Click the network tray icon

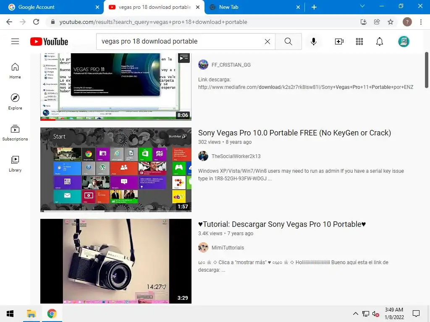pos(366,314)
